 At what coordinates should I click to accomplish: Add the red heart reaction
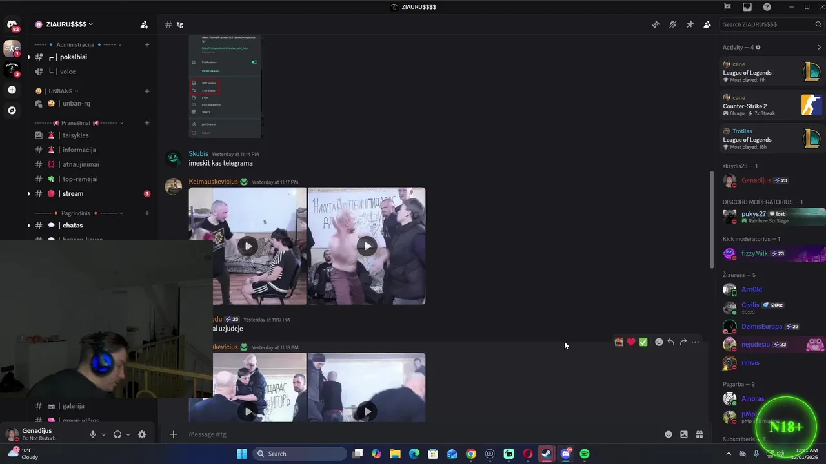tap(631, 342)
